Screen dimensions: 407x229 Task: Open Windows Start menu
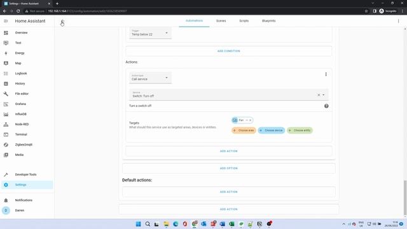click(x=139, y=224)
